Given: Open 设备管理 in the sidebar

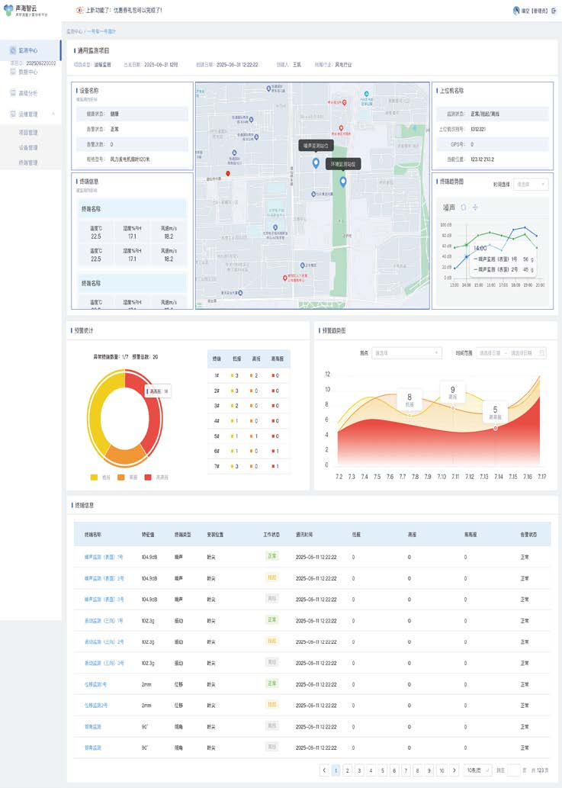Looking at the screenshot, I should point(28,147).
